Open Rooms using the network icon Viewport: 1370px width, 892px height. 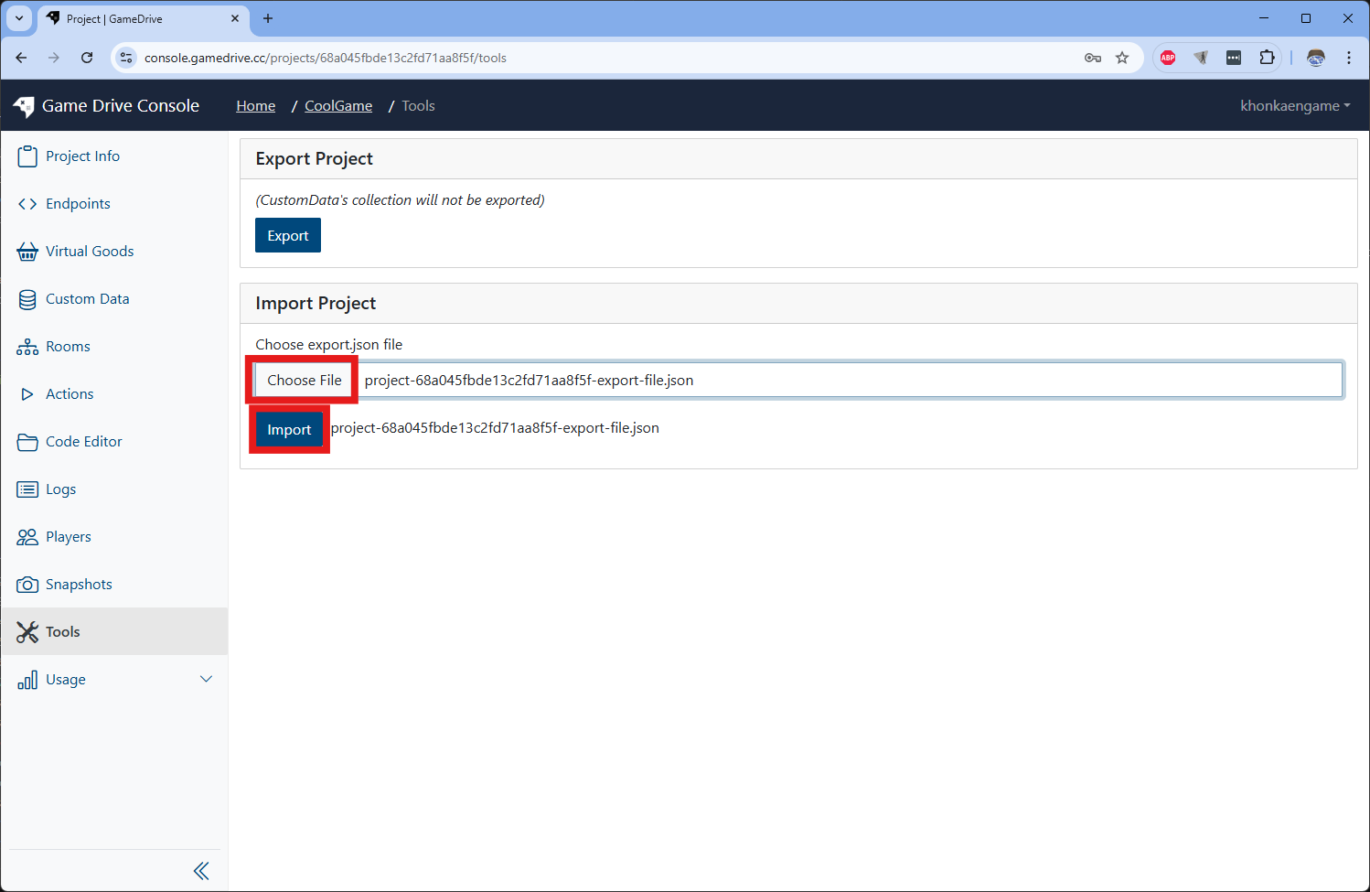[x=27, y=346]
